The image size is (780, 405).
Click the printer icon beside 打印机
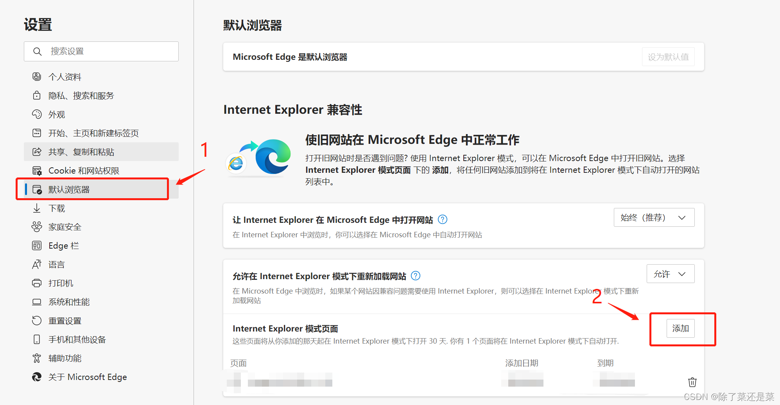pos(37,283)
